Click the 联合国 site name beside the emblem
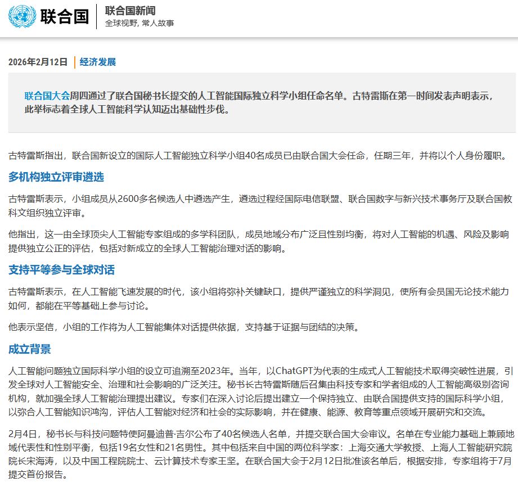The width and height of the screenshot is (518, 482). [65, 16]
